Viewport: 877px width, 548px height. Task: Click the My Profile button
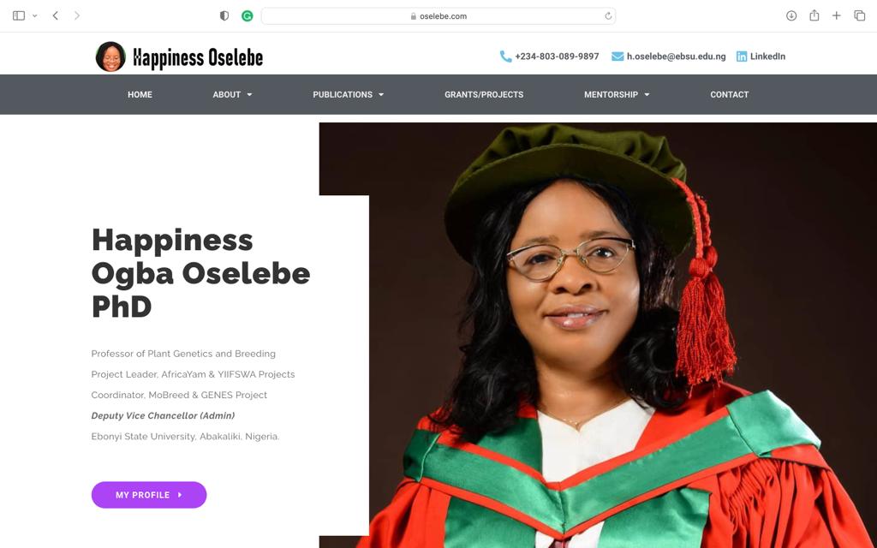pyautogui.click(x=149, y=495)
